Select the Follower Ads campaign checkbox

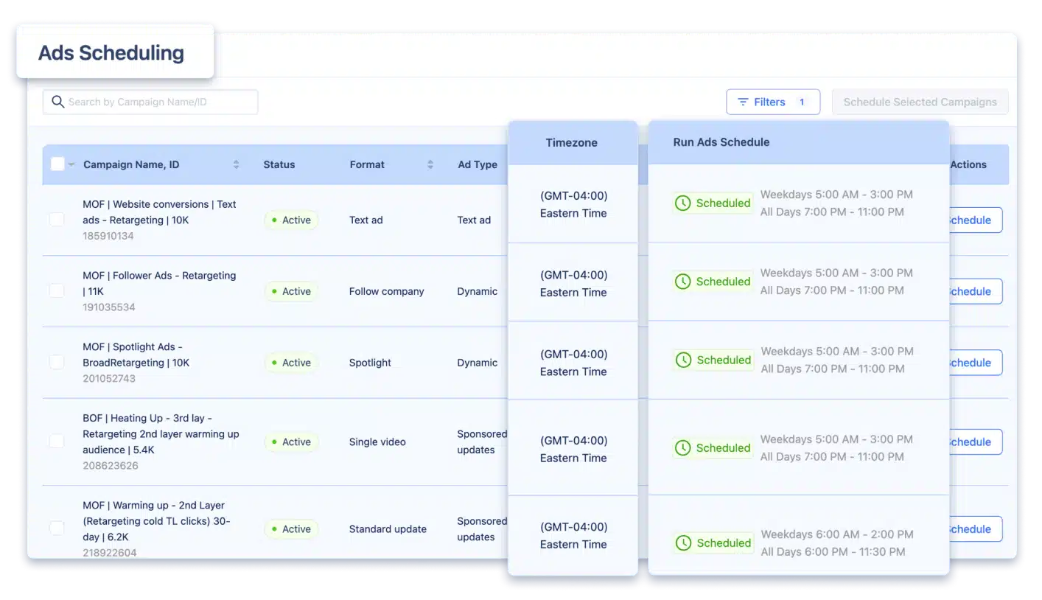(57, 290)
